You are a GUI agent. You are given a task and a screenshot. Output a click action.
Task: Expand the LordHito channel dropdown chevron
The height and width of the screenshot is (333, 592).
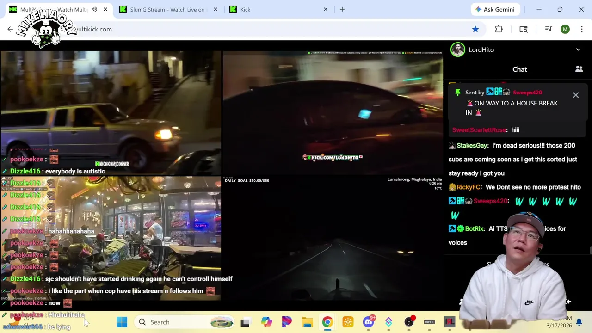[x=578, y=49]
